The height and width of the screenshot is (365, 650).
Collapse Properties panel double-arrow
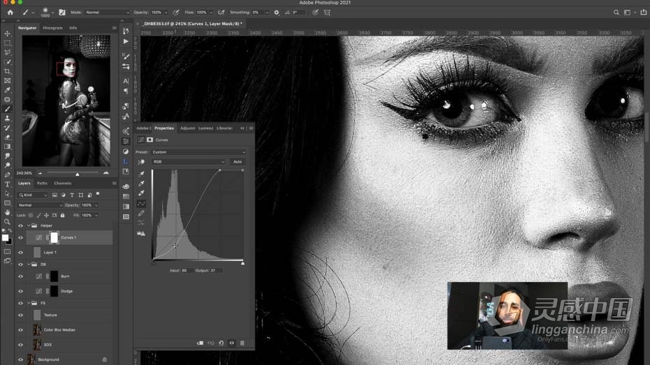(242, 128)
